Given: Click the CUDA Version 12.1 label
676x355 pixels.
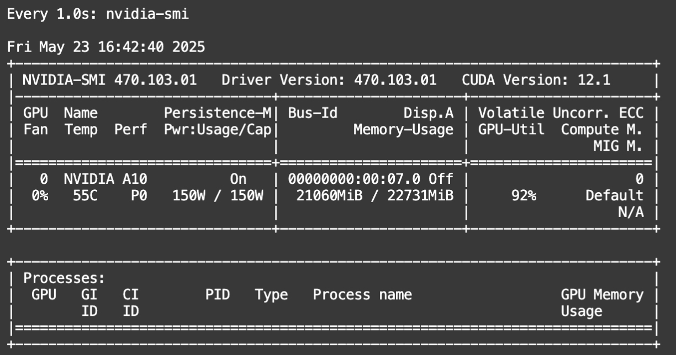Looking at the screenshot, I should (536, 80).
